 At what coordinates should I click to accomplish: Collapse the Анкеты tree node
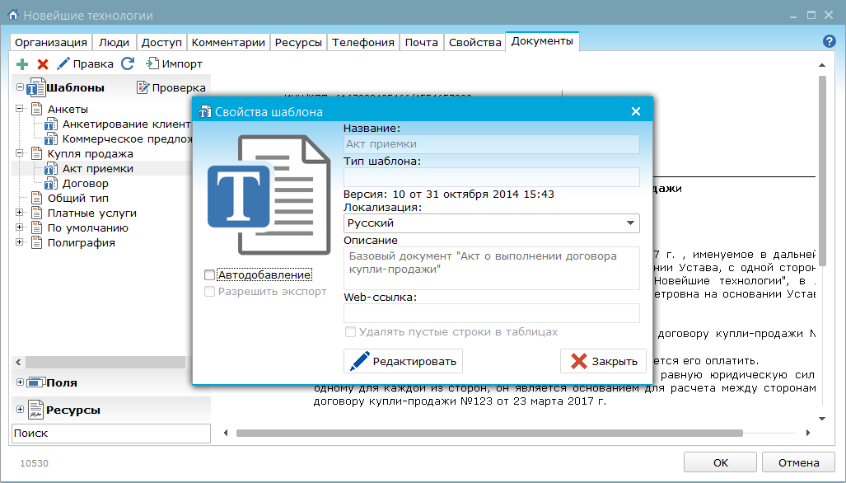[x=20, y=109]
